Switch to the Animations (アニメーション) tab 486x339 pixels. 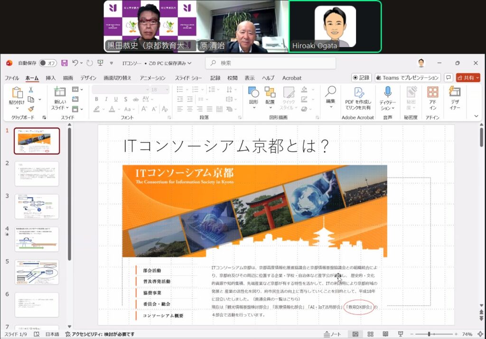tap(152, 78)
